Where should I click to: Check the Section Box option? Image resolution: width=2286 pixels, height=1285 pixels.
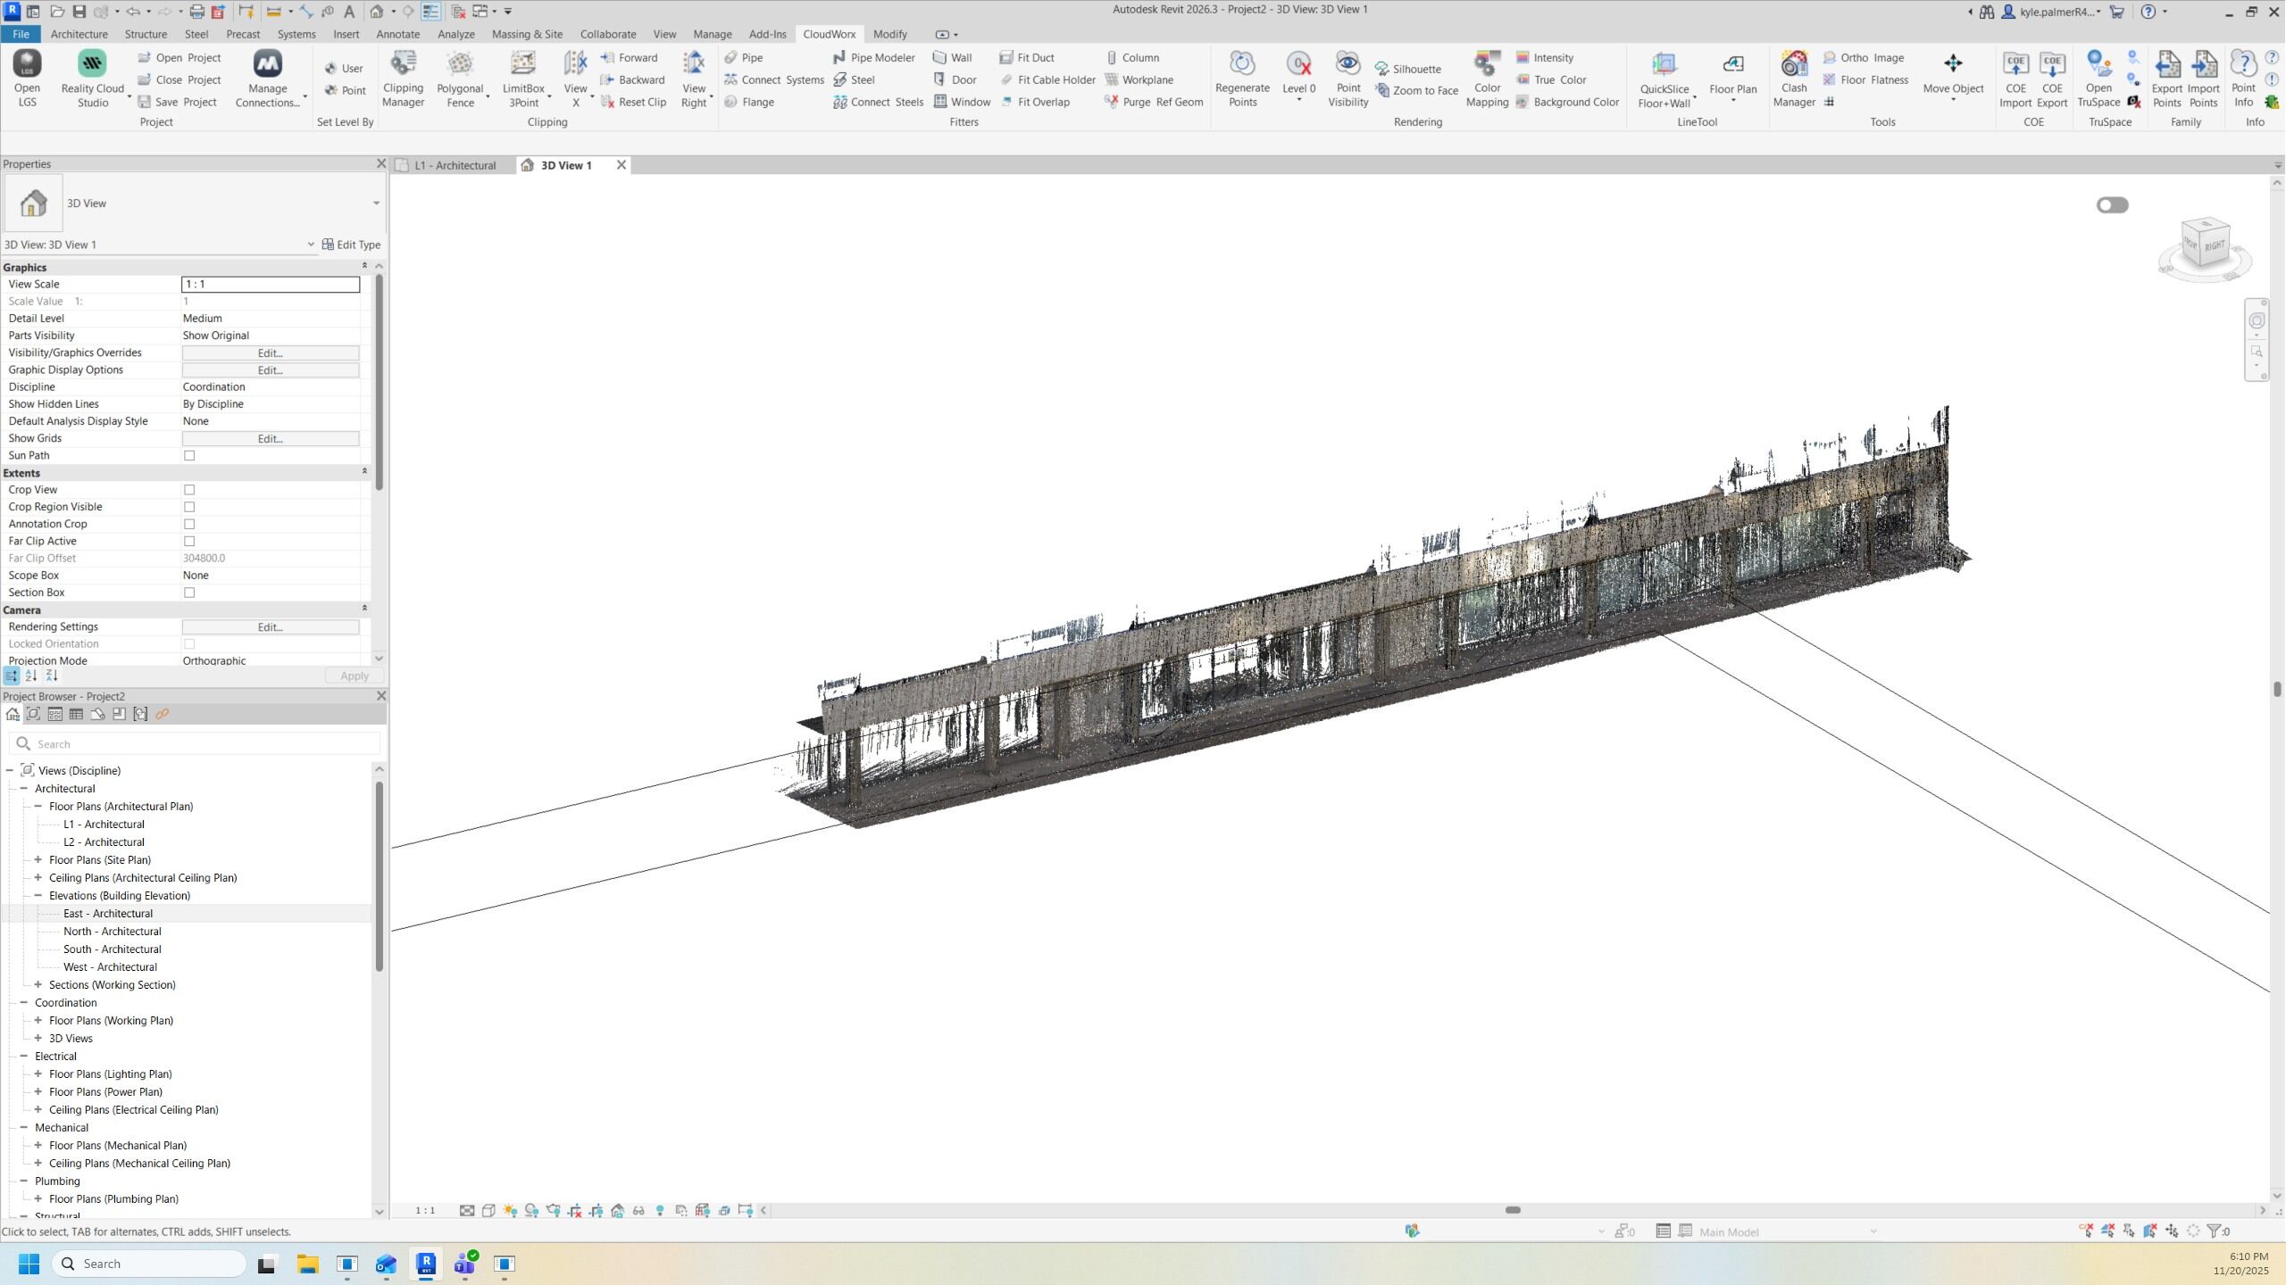coord(189,593)
